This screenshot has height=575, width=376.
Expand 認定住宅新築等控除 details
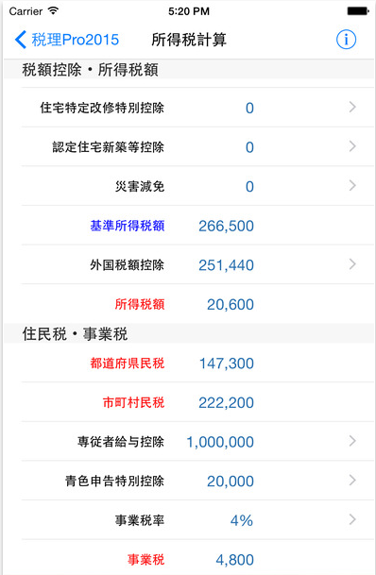[x=352, y=146]
